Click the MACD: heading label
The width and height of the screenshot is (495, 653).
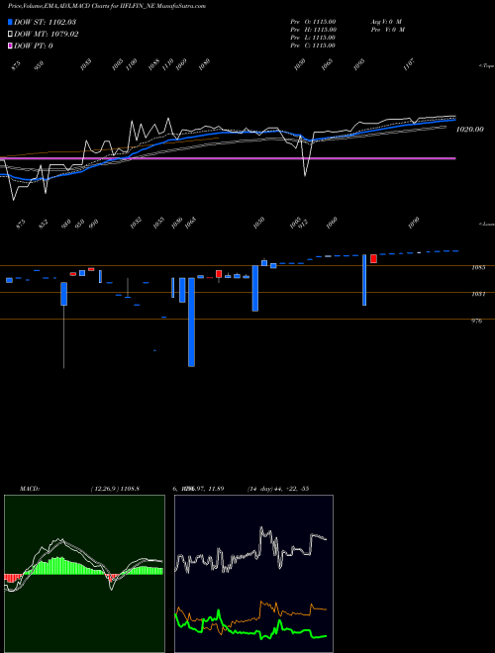pyautogui.click(x=29, y=489)
